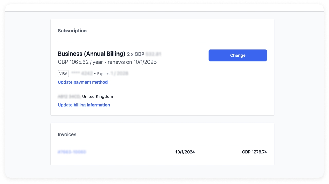Image resolution: width=329 pixels, height=184 pixels.
Task: Click the blurred per-seat price amount
Action: [x=154, y=54]
